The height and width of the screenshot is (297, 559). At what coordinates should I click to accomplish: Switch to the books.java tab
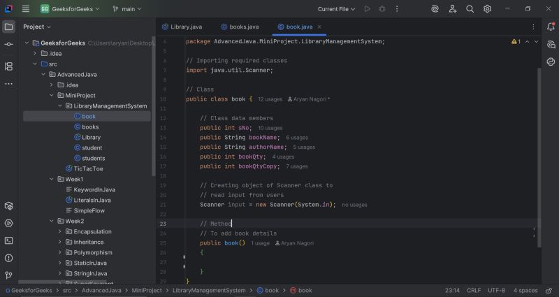coord(240,27)
